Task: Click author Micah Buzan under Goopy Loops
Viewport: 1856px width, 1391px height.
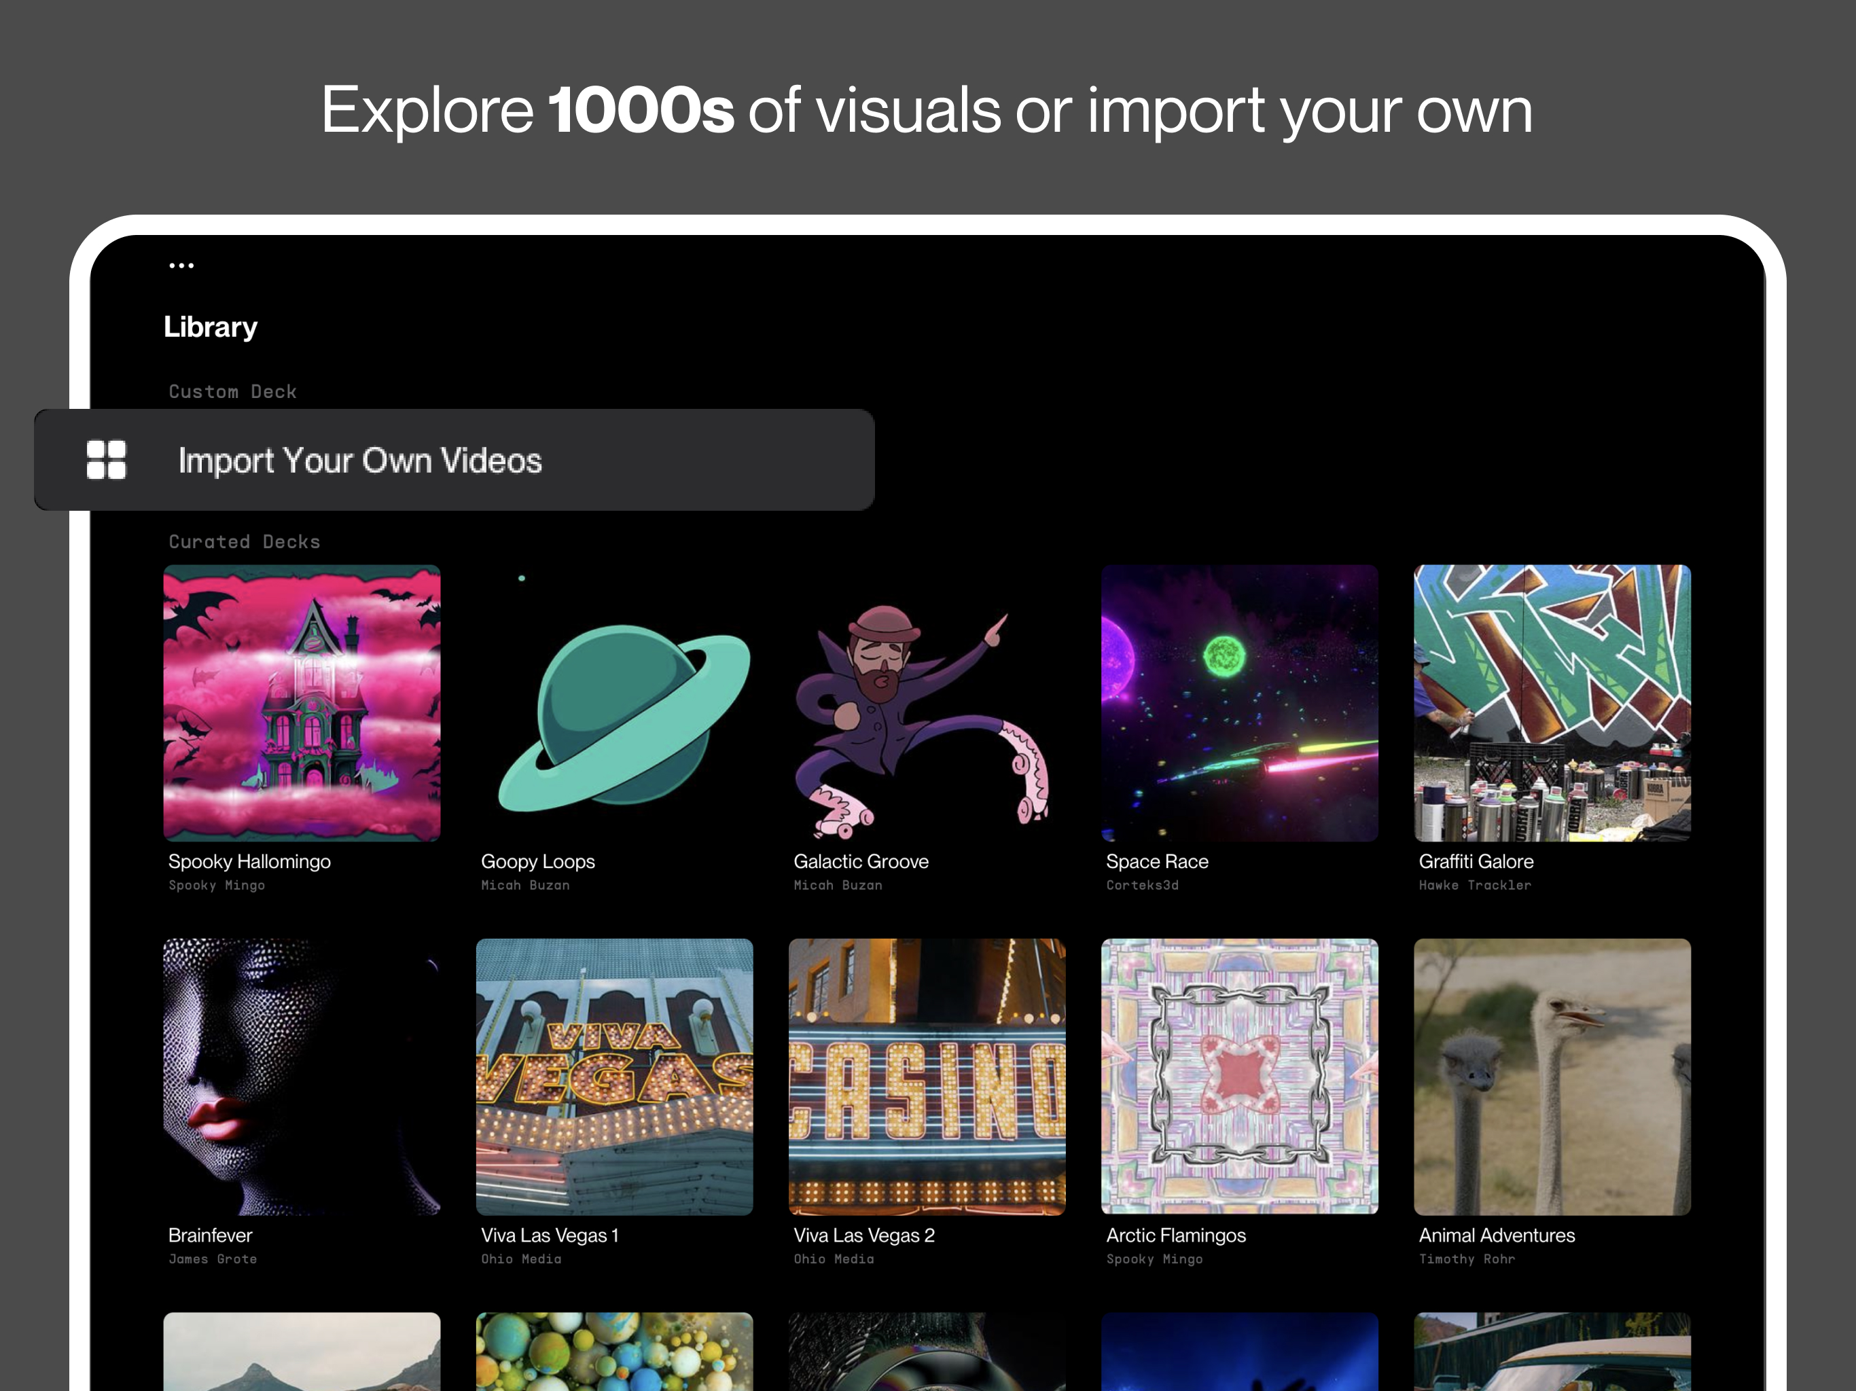Action: point(525,885)
